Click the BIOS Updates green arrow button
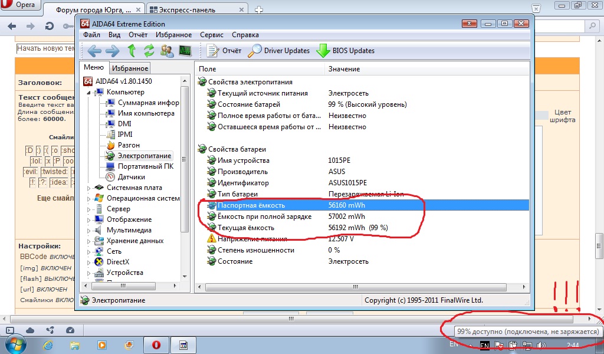This screenshot has width=604, height=354. tap(345, 51)
